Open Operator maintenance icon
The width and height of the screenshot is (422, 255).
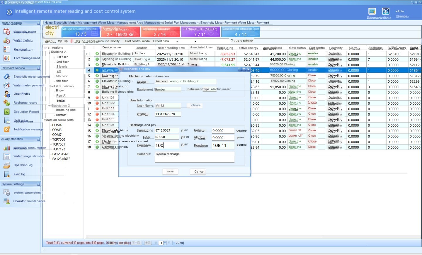(7, 201)
